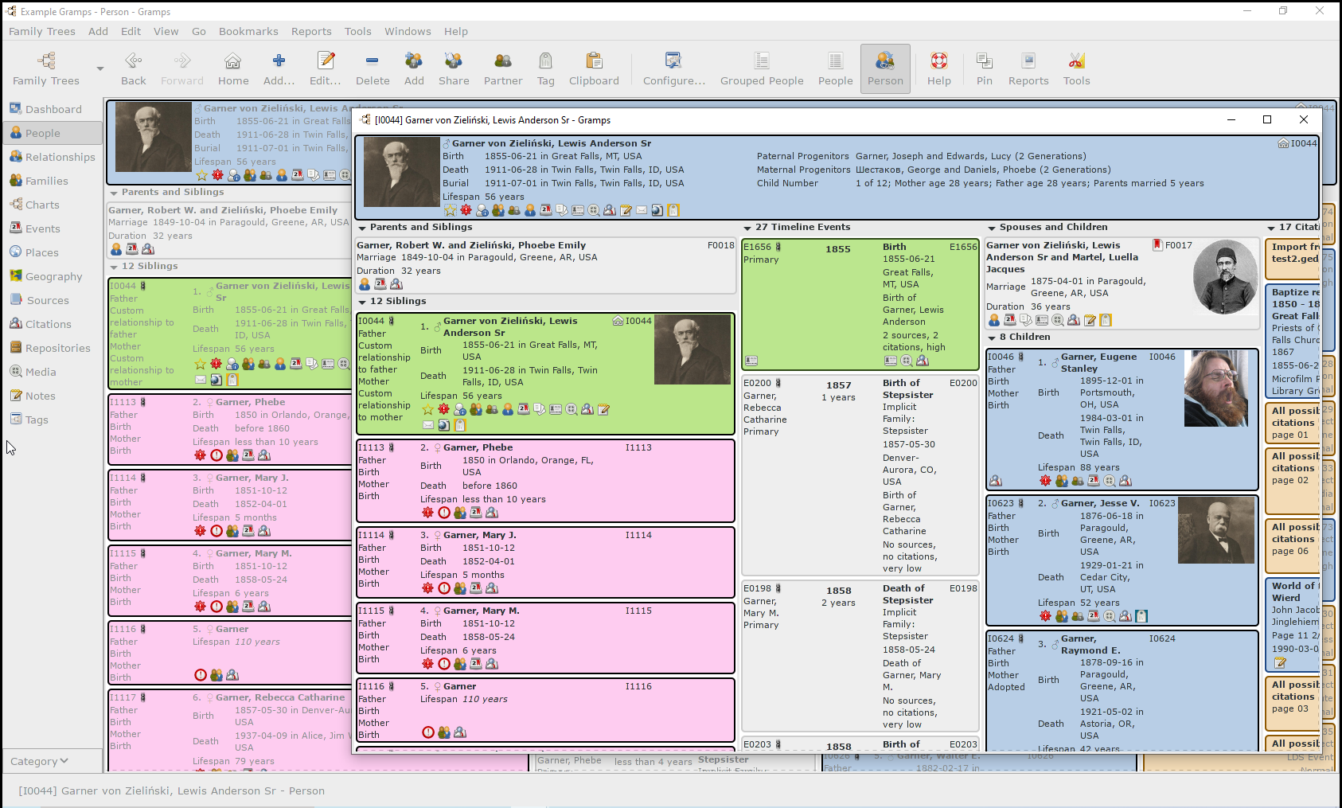Open the Clipboard from toolbar
Viewport: 1342px width, 808px height.
coord(594,69)
